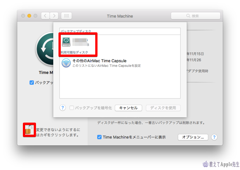The height and width of the screenshot is (170, 240).
Task: Open help button beside オプション
Action: point(214,137)
